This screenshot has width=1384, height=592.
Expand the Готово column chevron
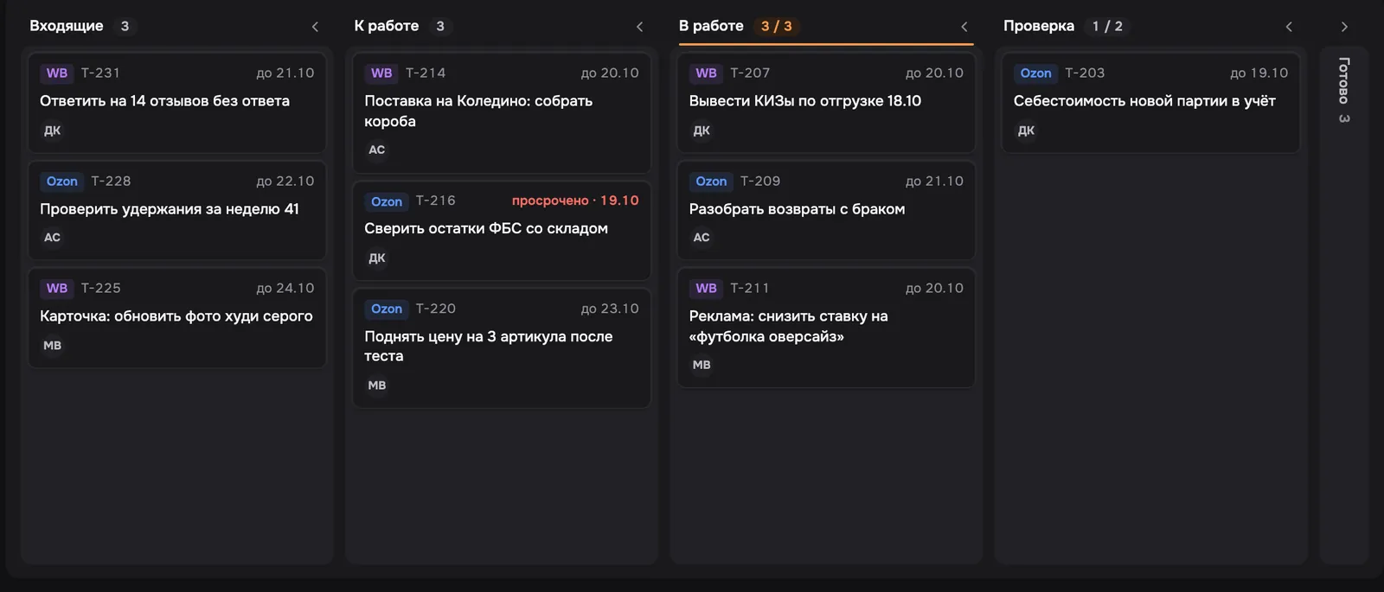(x=1344, y=27)
